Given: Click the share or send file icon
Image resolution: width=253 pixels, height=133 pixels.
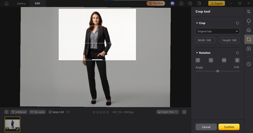Looking at the screenshot, I should (x=199, y=3).
